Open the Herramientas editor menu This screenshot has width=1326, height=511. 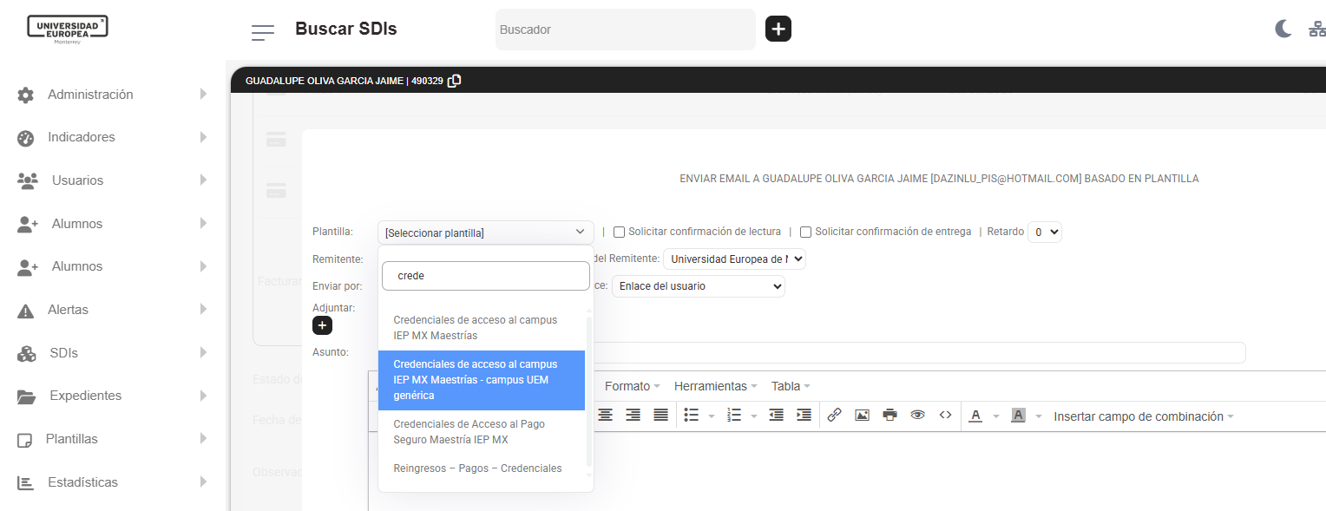pos(714,386)
